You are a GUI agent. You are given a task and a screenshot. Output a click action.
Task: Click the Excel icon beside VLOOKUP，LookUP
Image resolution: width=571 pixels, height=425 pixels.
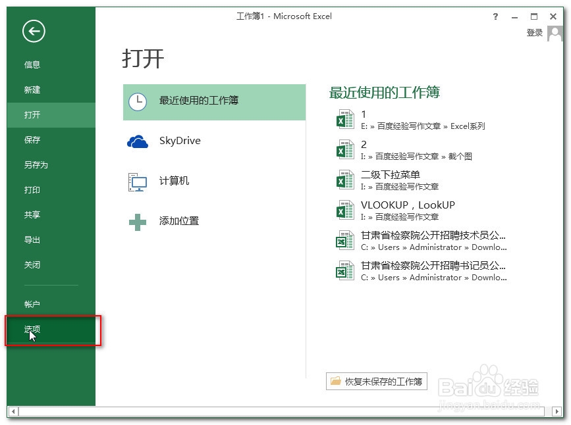click(x=344, y=210)
